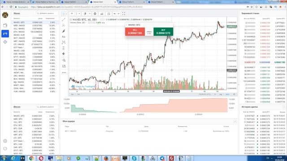This screenshot has height=161, width=287.
Task: Reload the browser page
Action: (11, 7)
